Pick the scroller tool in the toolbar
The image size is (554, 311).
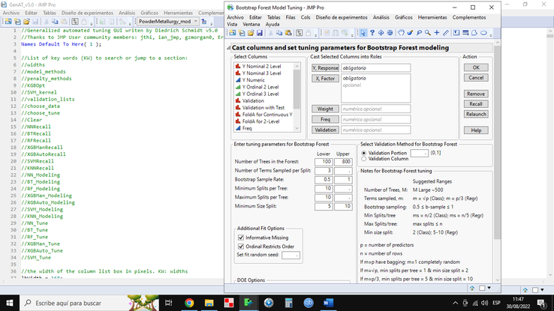tap(390, 33)
